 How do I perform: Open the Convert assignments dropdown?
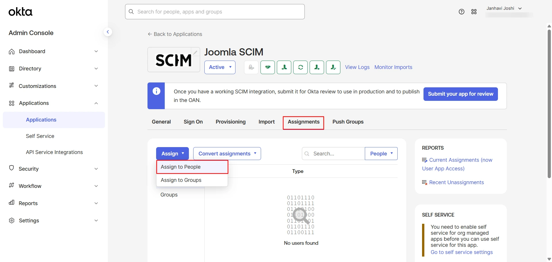click(x=227, y=154)
